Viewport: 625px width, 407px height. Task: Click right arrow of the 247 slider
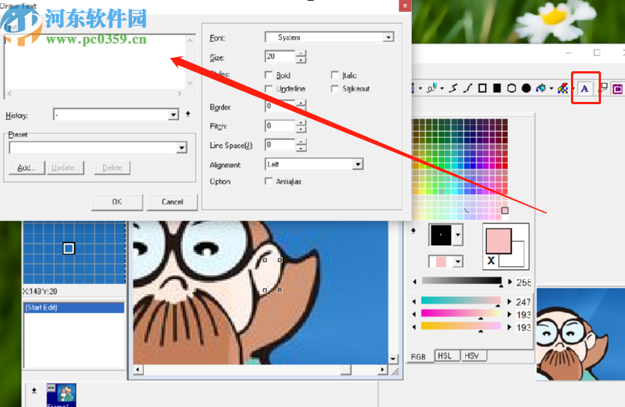coord(509,301)
